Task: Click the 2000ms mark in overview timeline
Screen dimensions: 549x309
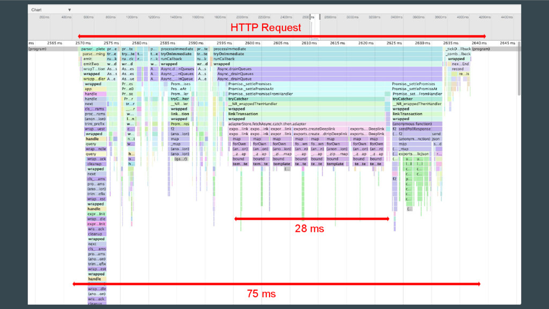Action: [219, 17]
